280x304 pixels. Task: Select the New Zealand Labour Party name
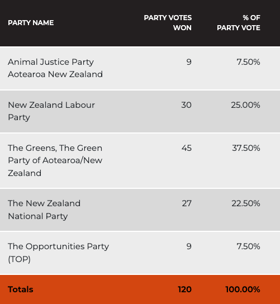click(51, 111)
